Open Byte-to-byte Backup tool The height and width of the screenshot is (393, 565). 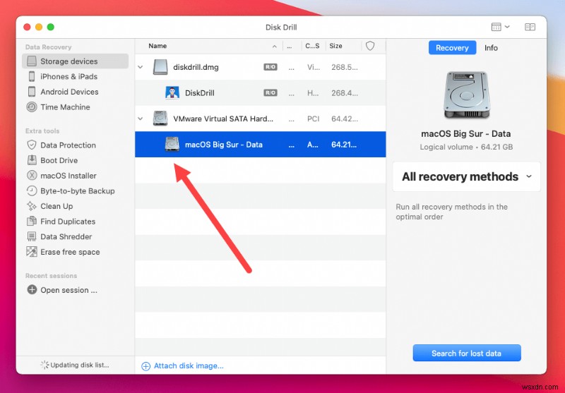pyautogui.click(x=77, y=191)
